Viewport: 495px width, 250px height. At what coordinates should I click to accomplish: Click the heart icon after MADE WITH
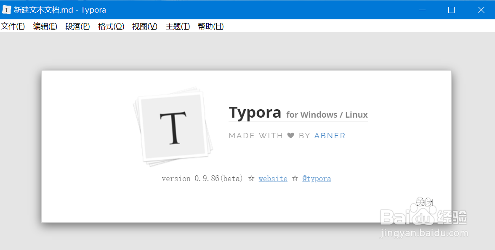pyautogui.click(x=291, y=136)
